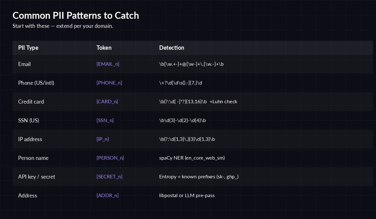Open the [SECRET_n] token link
Image resolution: width=376 pixels, height=219 pixels.
coord(109,177)
